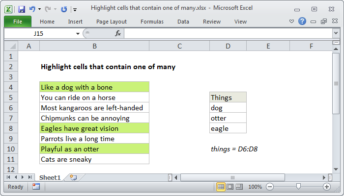
Task: Restore the workbook window in ribbon bar
Action: pyautogui.click(x=324, y=21)
